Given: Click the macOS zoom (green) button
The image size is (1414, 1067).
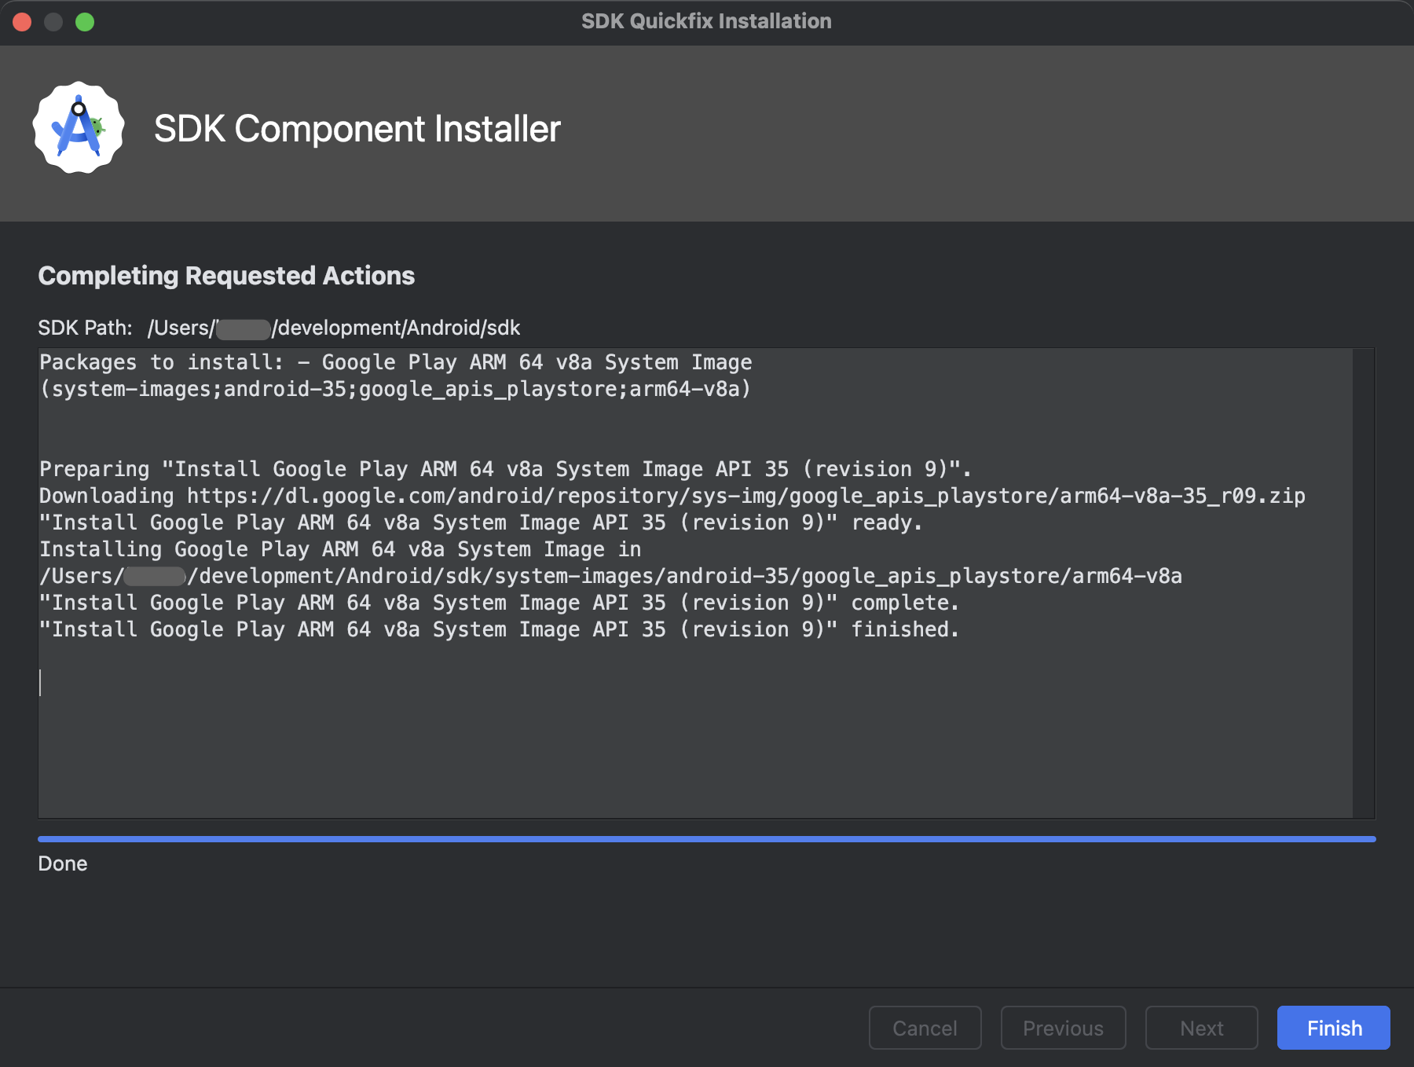Looking at the screenshot, I should click(x=85, y=22).
